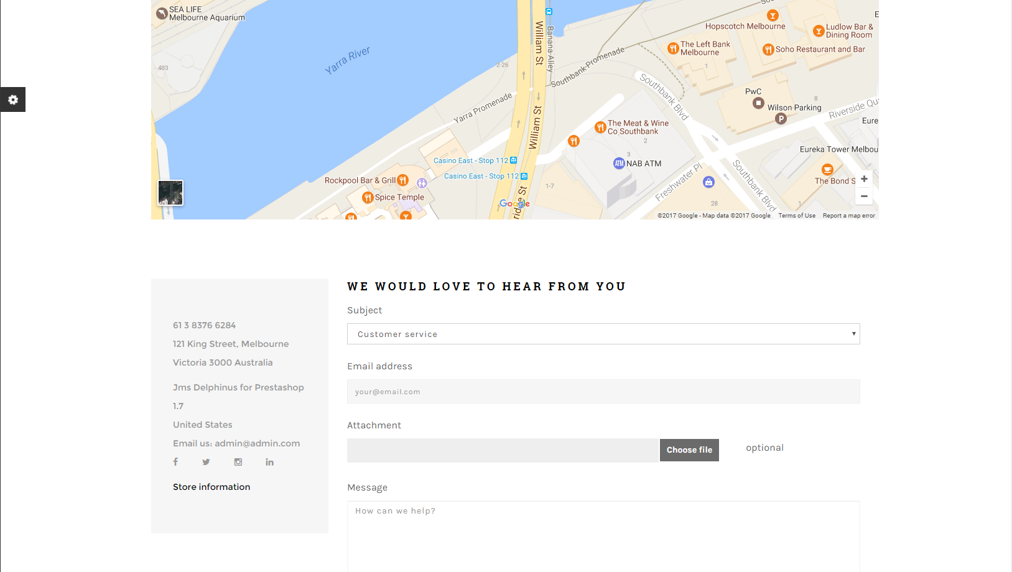
Task: Click the Ludlow Bar & Dining Room marker
Action: 819,30
